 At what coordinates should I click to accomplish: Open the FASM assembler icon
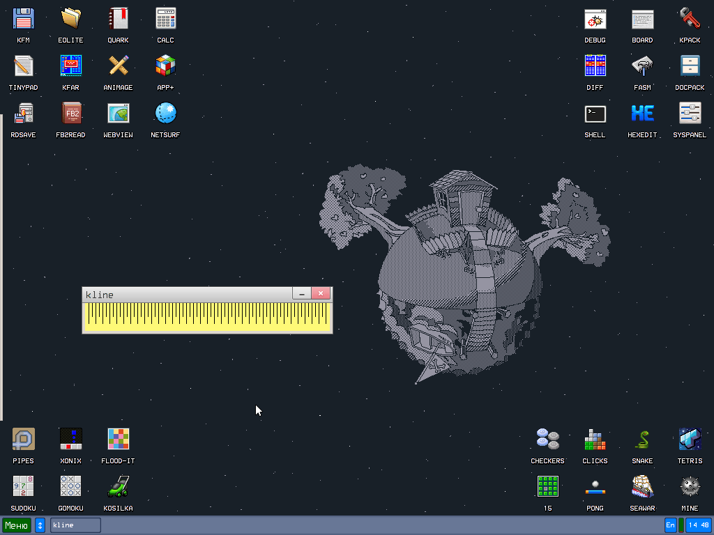point(642,66)
